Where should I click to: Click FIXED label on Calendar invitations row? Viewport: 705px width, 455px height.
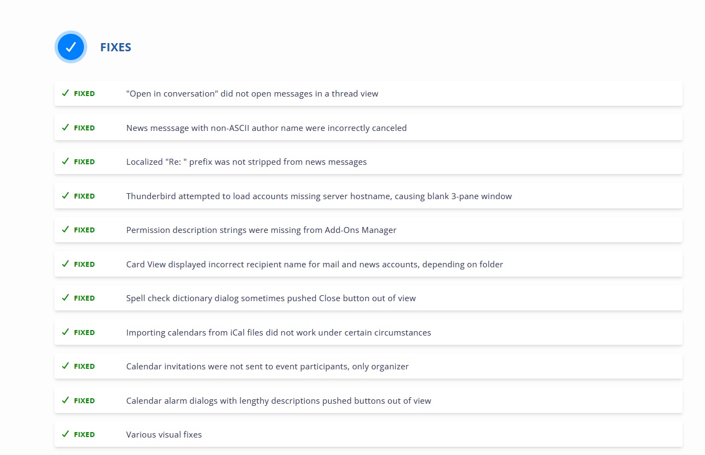tap(85, 367)
